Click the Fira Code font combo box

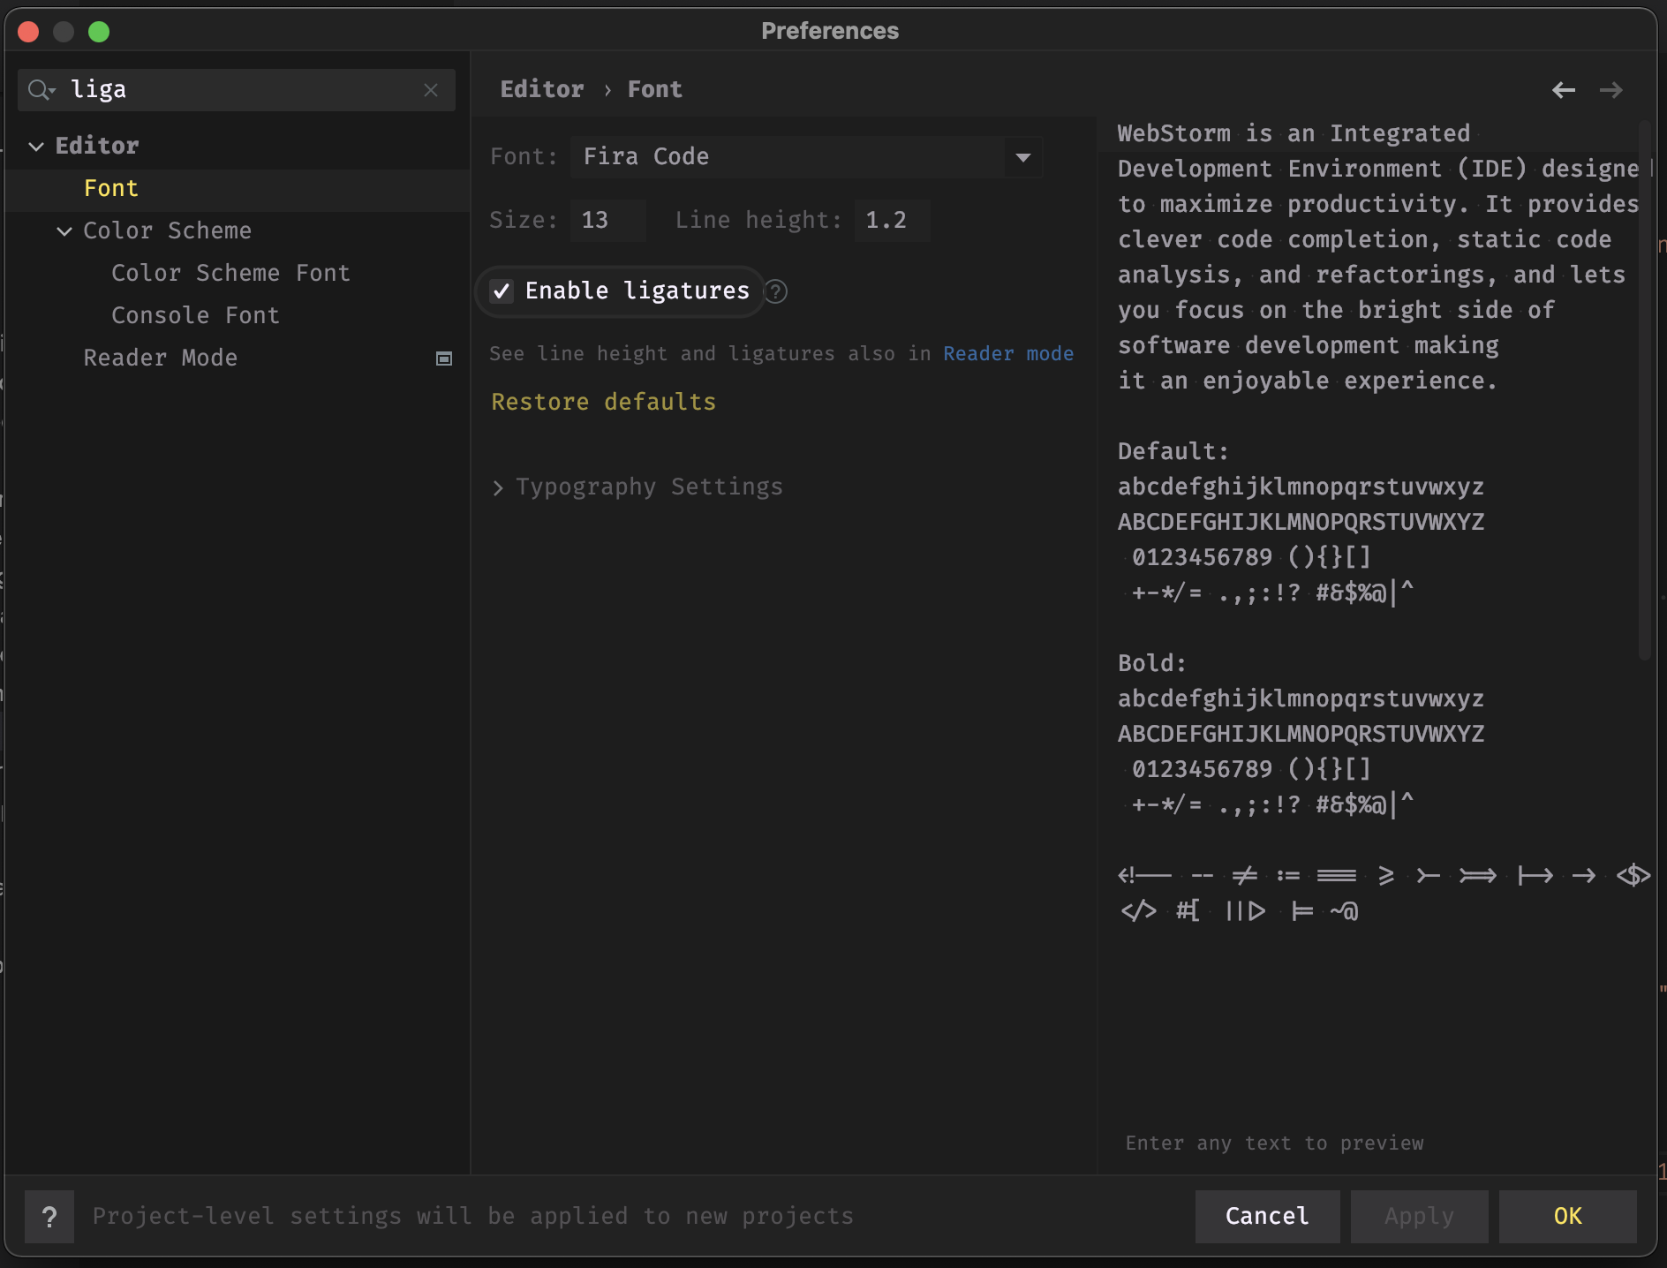point(806,157)
